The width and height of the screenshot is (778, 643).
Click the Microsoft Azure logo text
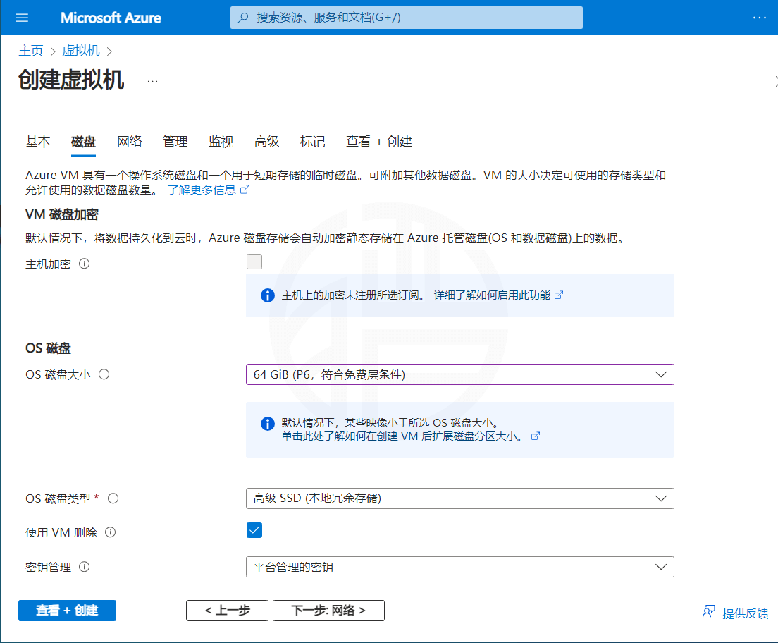pyautogui.click(x=111, y=18)
